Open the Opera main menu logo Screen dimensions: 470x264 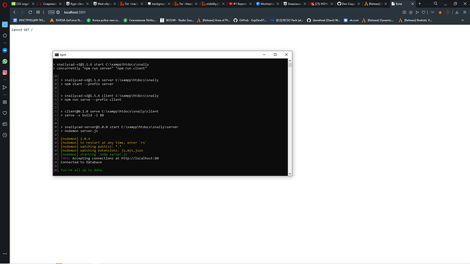(5, 5)
